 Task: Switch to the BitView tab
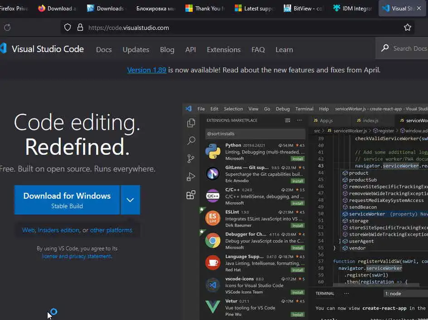click(x=303, y=9)
